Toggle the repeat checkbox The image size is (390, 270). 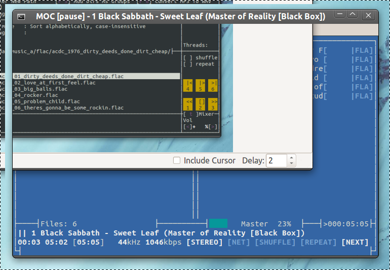(x=188, y=64)
